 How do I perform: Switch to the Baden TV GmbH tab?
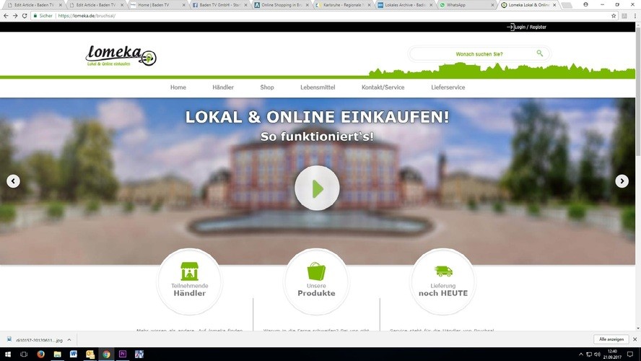pos(219,5)
